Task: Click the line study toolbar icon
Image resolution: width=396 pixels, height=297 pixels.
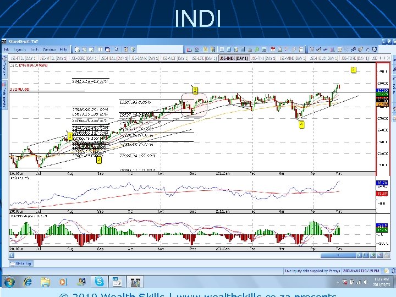Action: click(x=325, y=50)
